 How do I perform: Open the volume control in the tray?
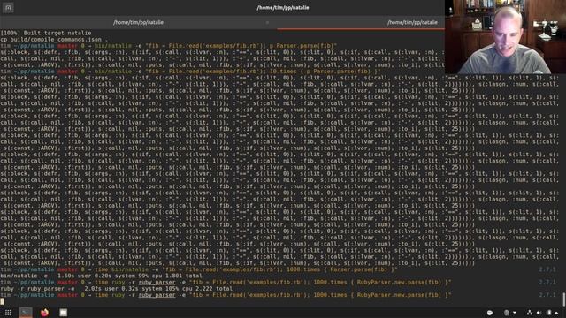(x=539, y=313)
